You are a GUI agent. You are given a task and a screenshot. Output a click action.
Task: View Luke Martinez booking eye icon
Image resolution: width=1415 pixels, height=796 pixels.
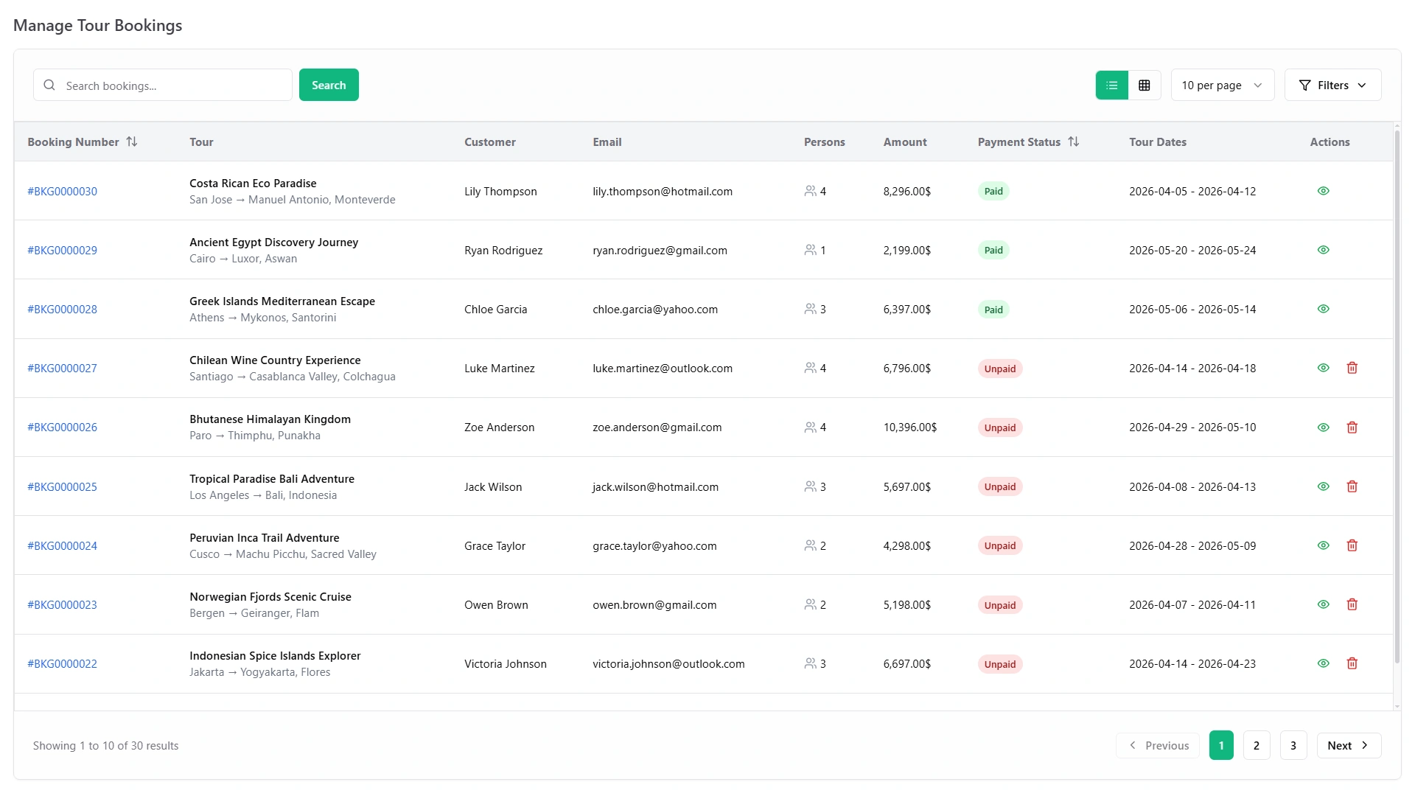[1323, 368]
